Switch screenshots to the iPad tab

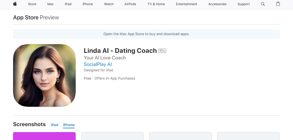[54, 125]
